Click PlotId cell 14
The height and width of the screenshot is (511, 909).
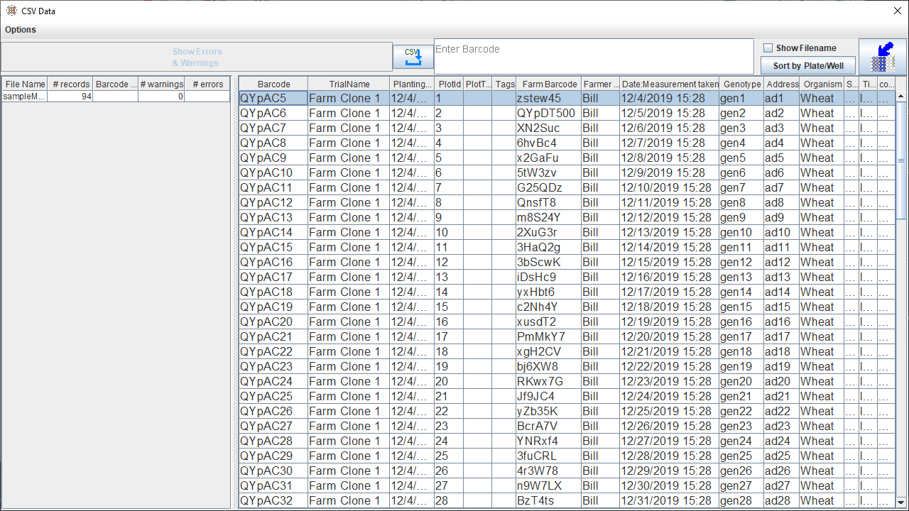(x=449, y=292)
